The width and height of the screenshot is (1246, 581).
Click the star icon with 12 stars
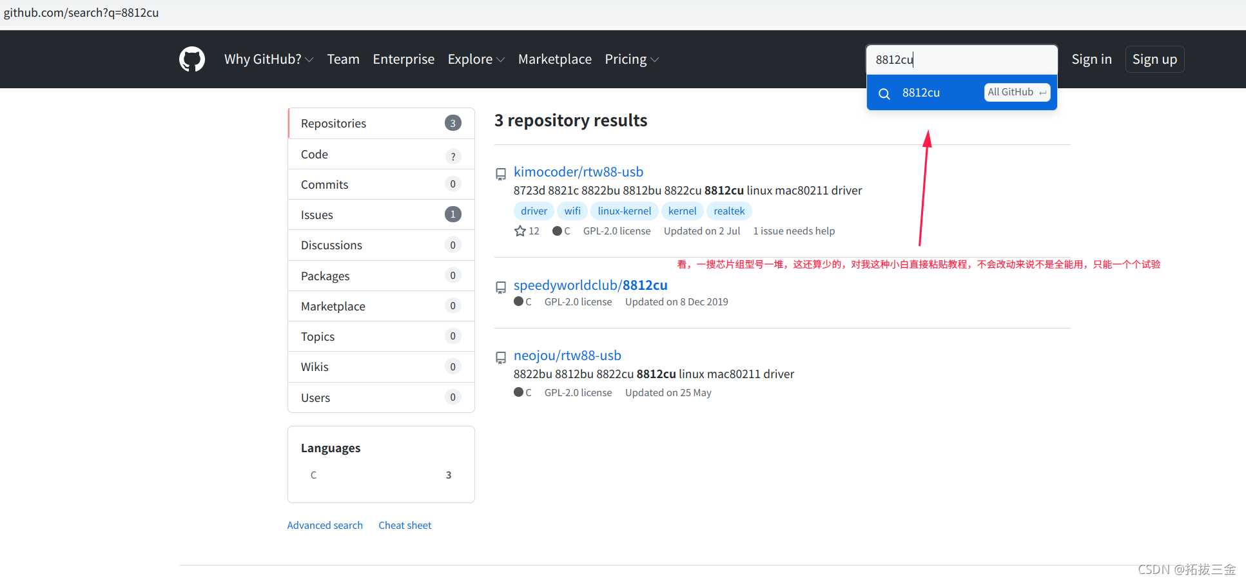520,231
